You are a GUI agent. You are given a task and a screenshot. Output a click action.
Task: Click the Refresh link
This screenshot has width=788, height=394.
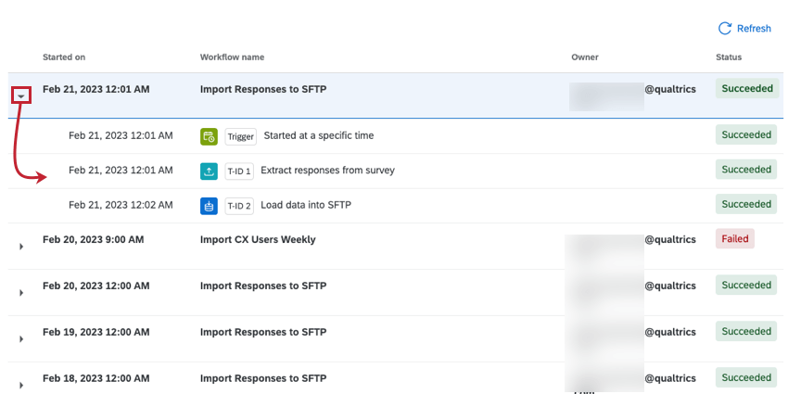point(754,29)
